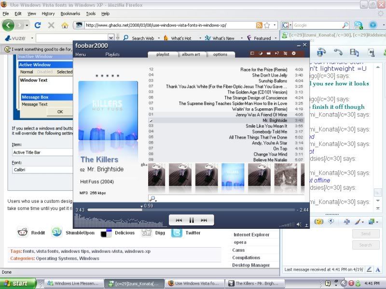Viewport: 386px width, 289px height.
Task: Open foobar2000 Menu item
Action: click(81, 54)
